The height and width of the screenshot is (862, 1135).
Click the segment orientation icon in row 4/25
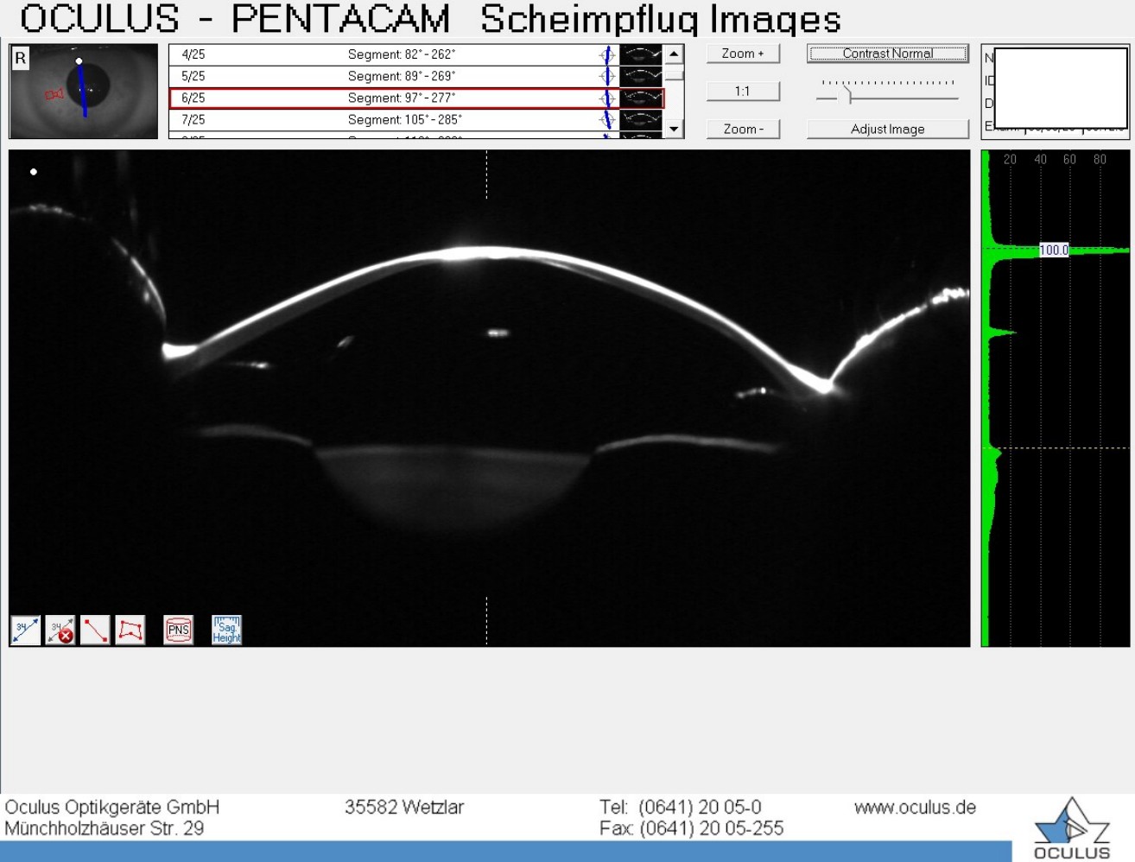point(607,54)
